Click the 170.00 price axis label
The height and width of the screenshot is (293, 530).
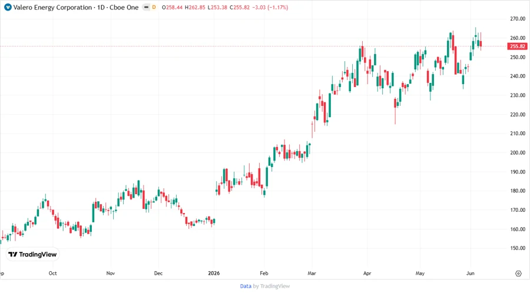[518, 210]
